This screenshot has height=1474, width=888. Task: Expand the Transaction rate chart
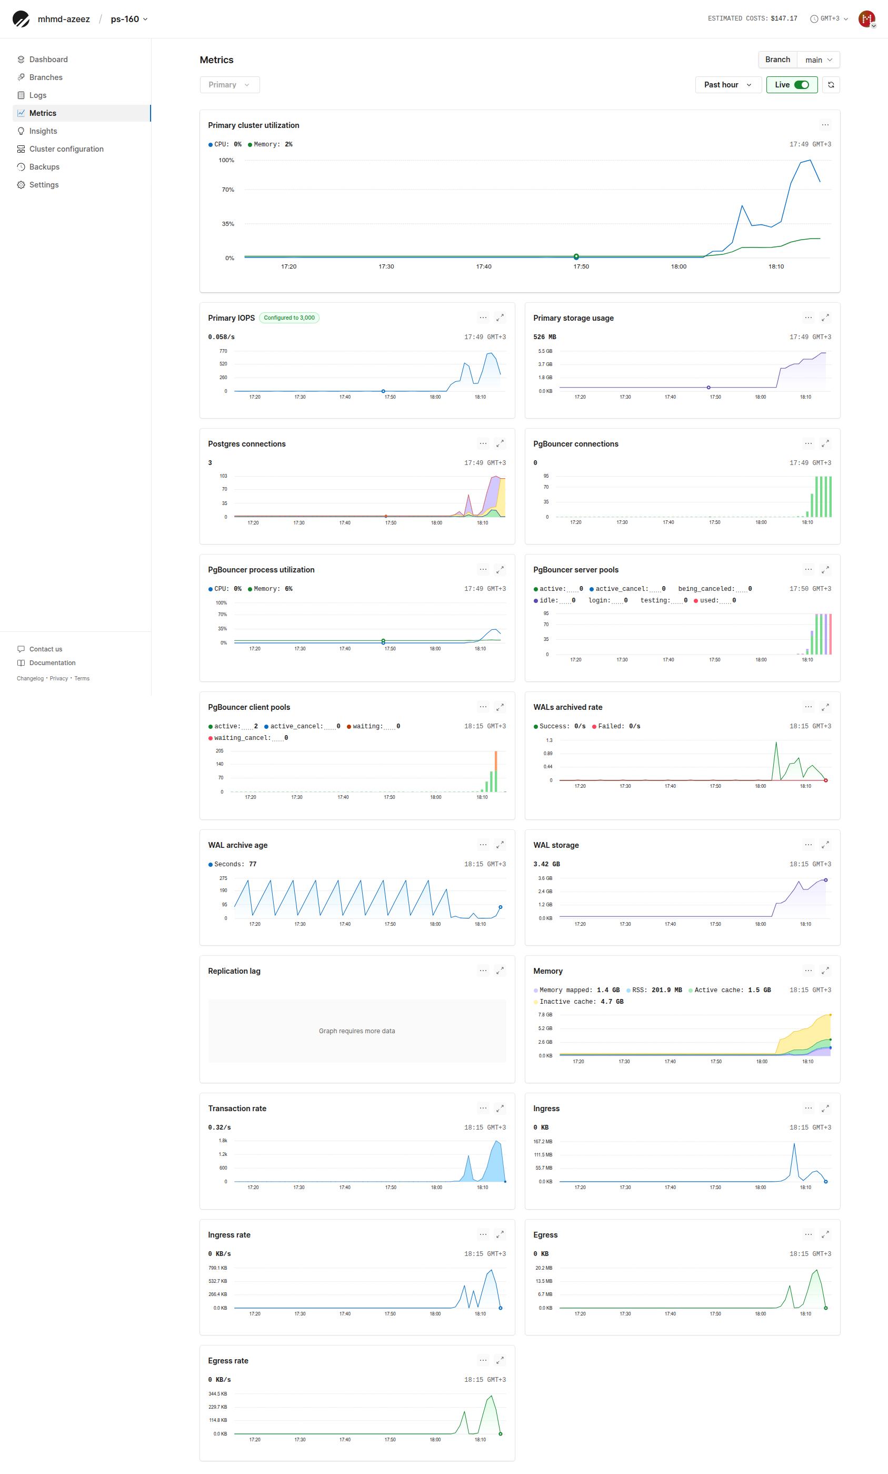(x=500, y=1108)
